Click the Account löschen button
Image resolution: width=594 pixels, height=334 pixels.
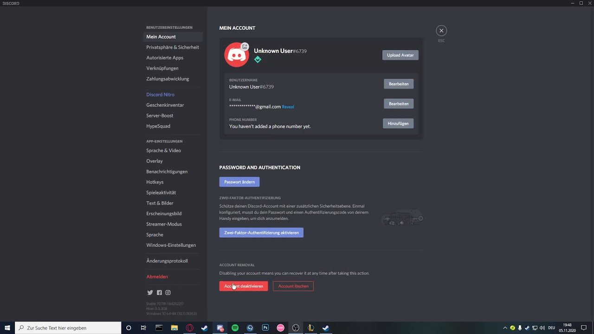pyautogui.click(x=293, y=286)
